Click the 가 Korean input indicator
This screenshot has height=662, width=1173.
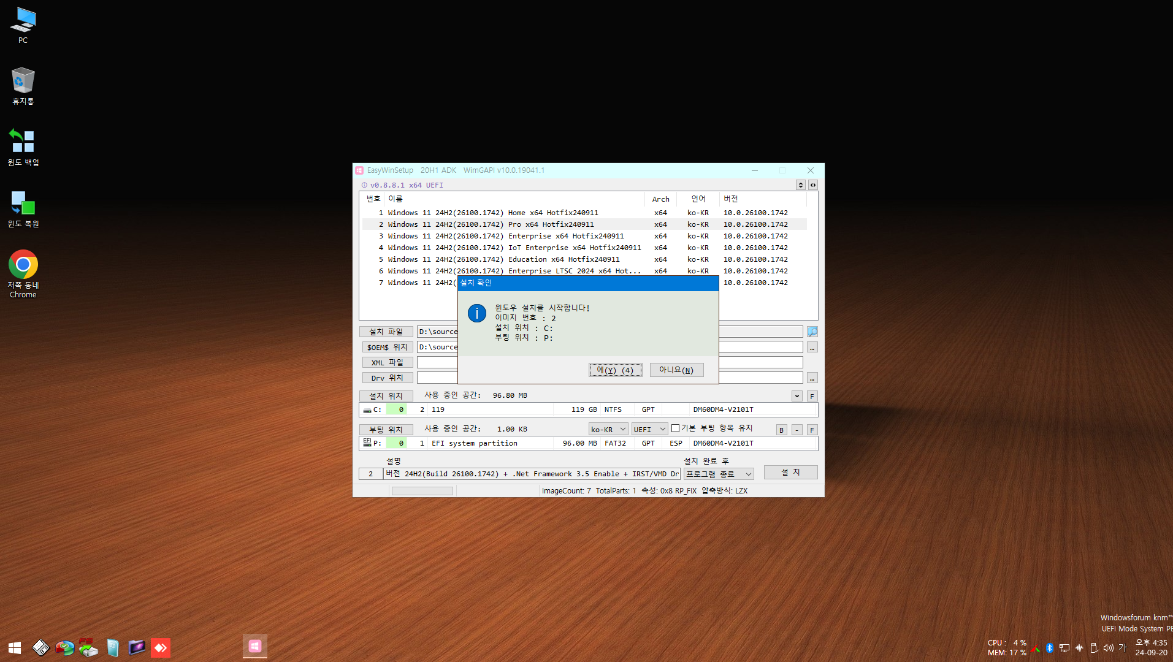(x=1123, y=648)
